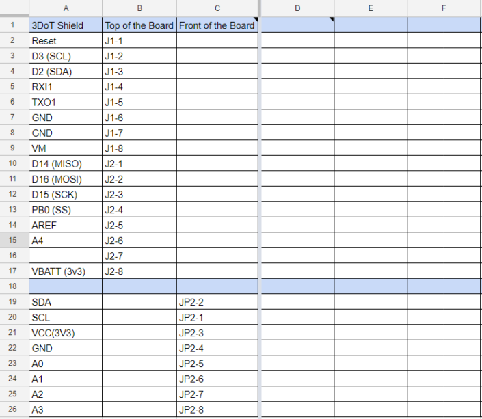This screenshot has height=419, width=482.
Task: Select the 'Reset' cell
Action: [x=66, y=41]
